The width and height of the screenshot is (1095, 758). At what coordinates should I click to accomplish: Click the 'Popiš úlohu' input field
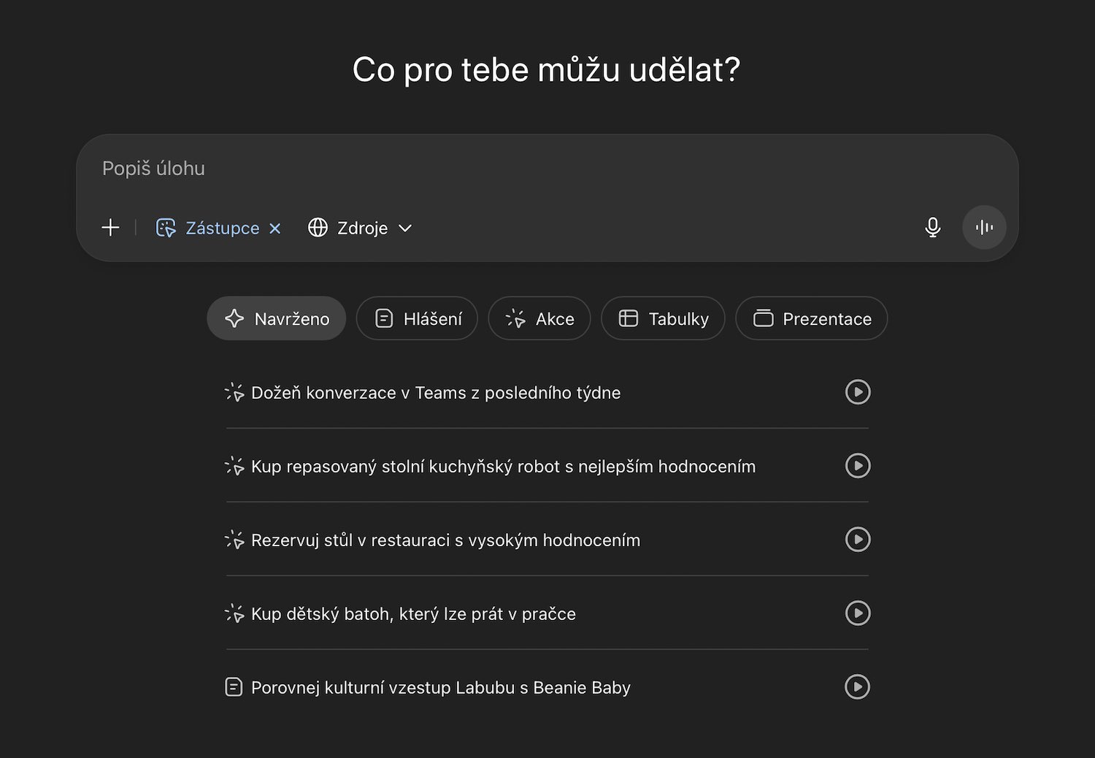click(x=511, y=169)
